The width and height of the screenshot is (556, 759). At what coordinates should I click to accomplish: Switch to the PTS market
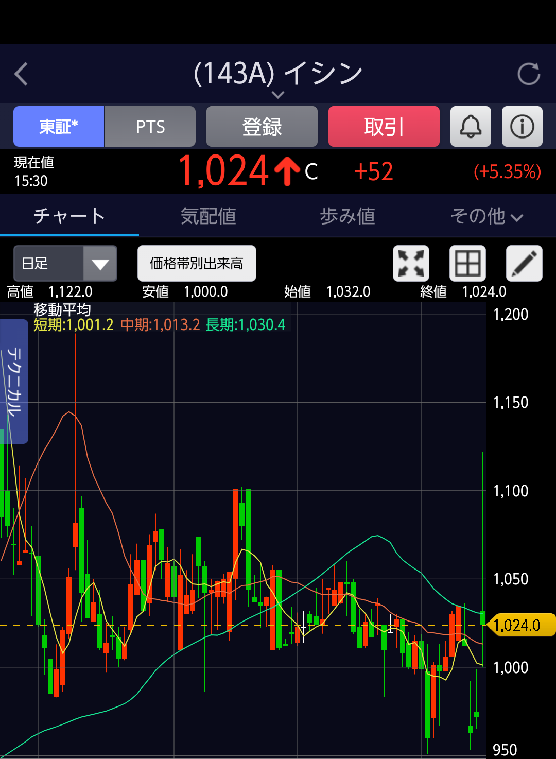[x=150, y=127]
